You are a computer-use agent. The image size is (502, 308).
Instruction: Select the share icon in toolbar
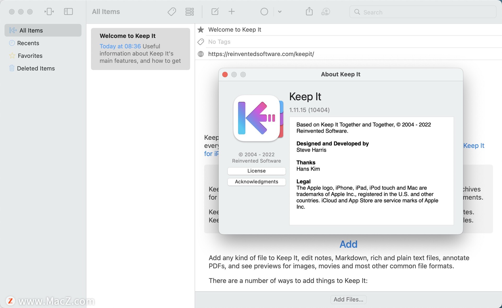tap(309, 12)
